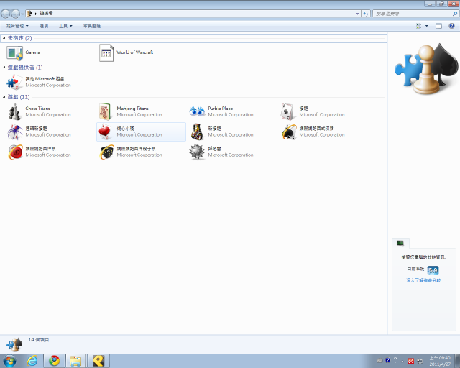Image resolution: width=460 pixels, height=368 pixels.
Task: Select the FreeCell king card game
Action: [221, 132]
